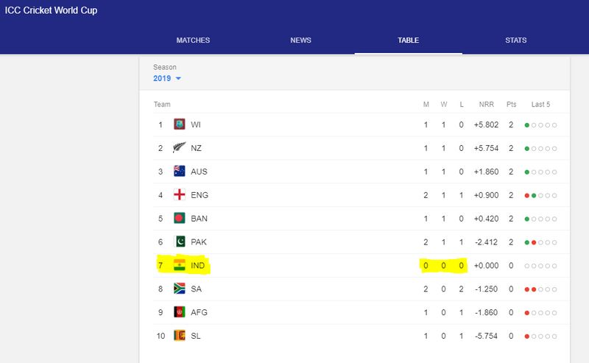Open the 2019 season dropdown

[x=168, y=78]
